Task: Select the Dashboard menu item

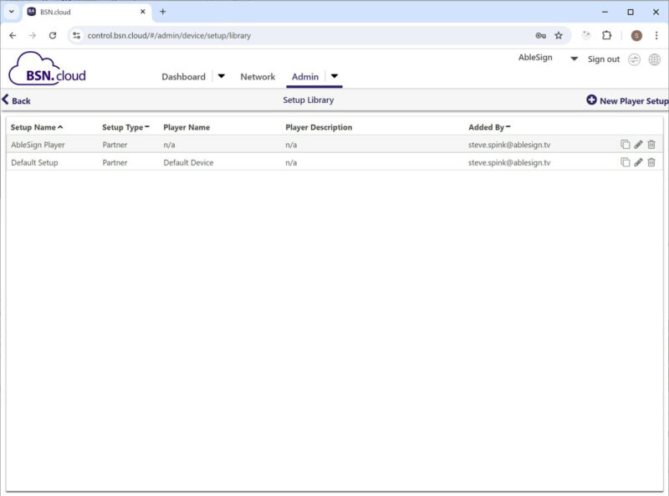Action: [182, 76]
